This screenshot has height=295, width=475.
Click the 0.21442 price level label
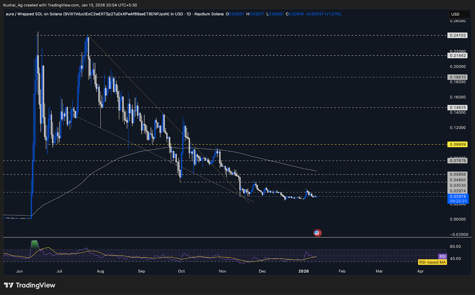click(x=457, y=55)
